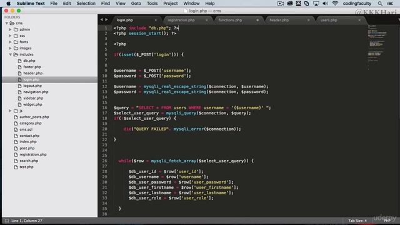400x225 pixels.
Task: Close the login.php tab
Action: point(156,20)
